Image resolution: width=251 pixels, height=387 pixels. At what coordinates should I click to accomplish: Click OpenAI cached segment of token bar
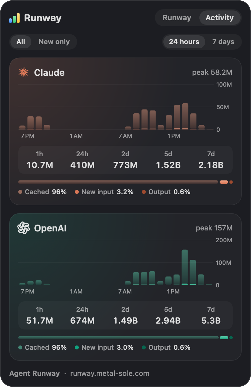[118, 338]
